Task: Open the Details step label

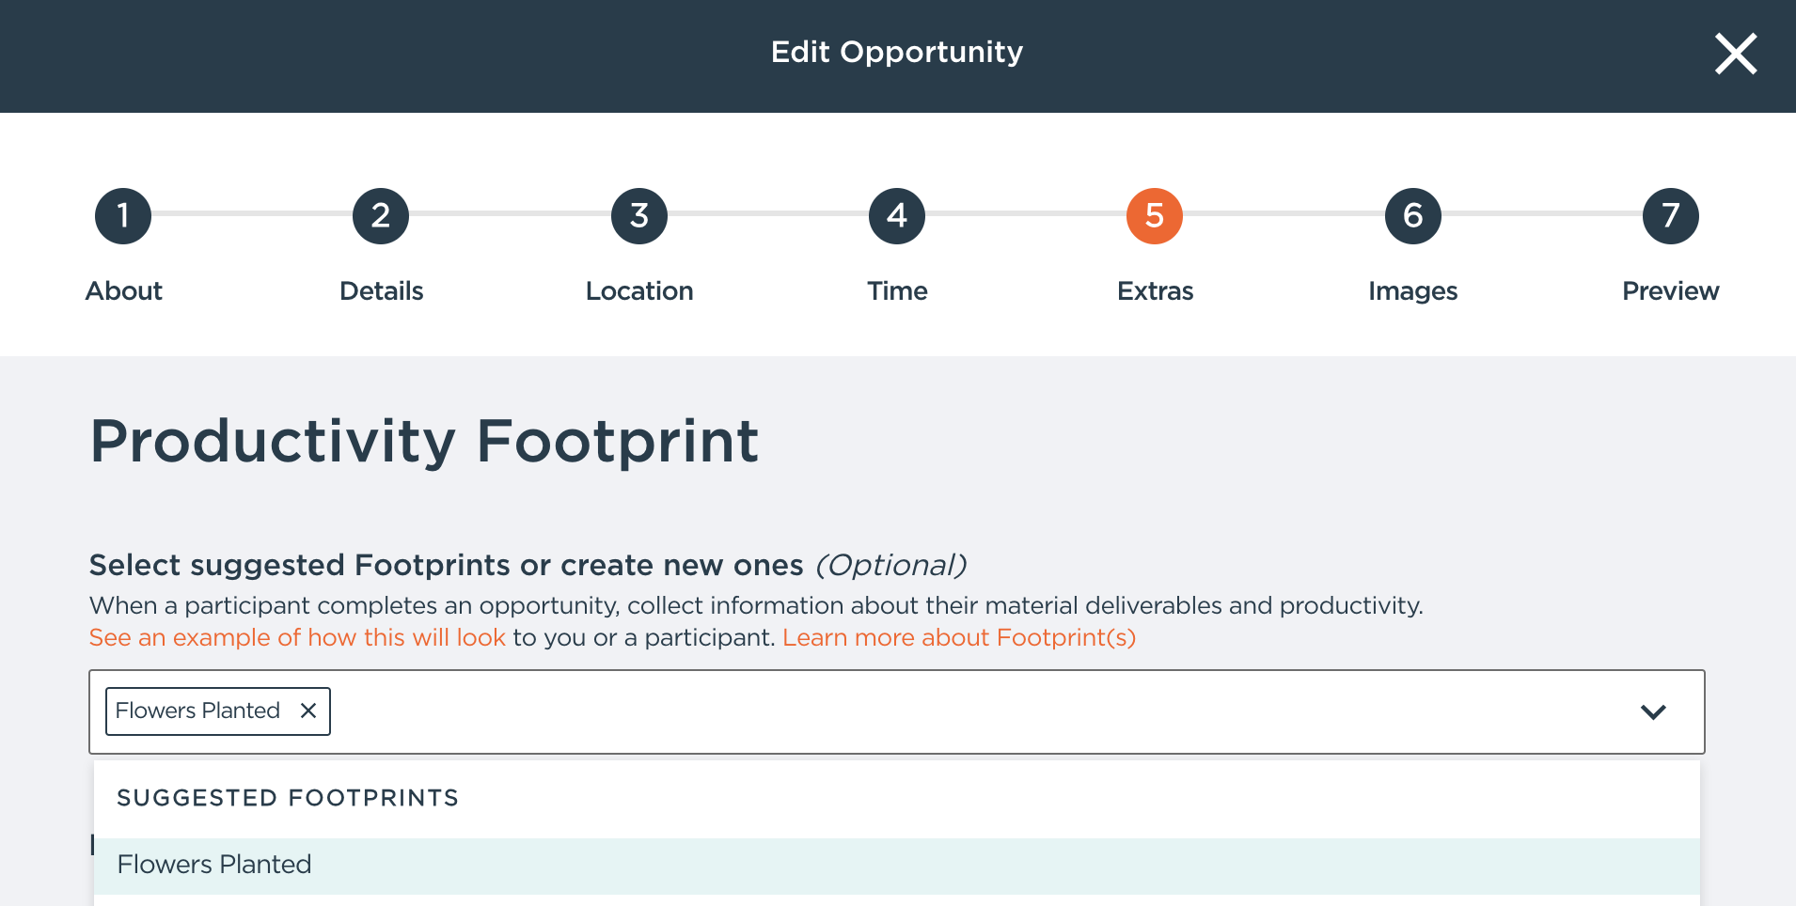Action: (x=382, y=291)
